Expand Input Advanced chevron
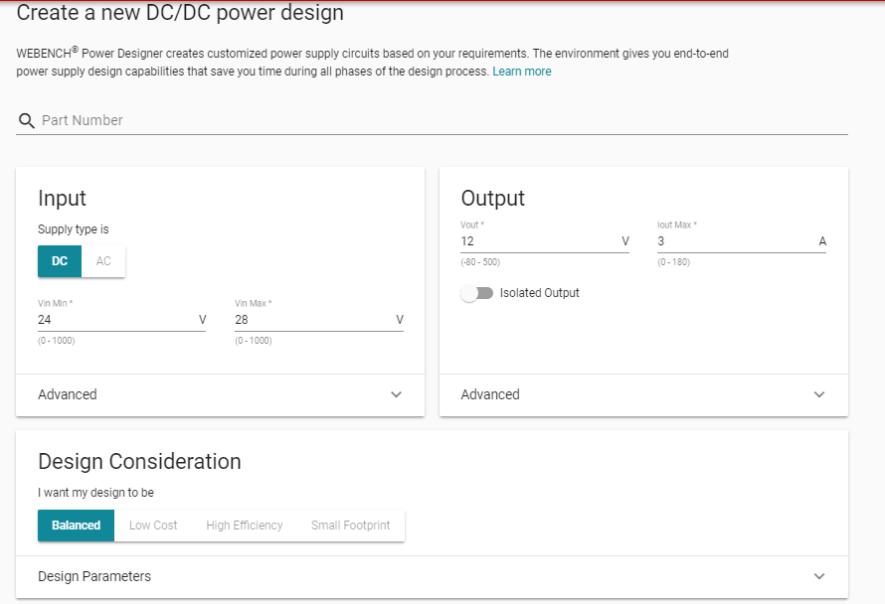The image size is (885, 604). pyautogui.click(x=397, y=394)
